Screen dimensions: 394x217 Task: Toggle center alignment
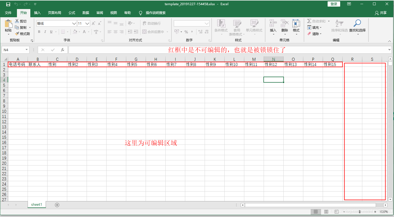coord(115,32)
